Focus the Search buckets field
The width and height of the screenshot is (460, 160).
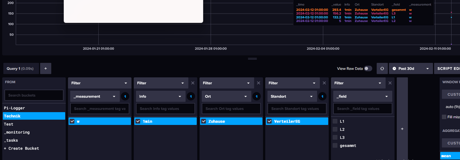(x=34, y=95)
